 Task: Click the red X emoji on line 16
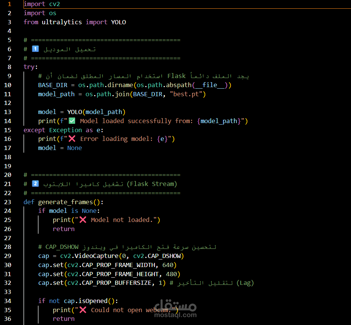72,139
